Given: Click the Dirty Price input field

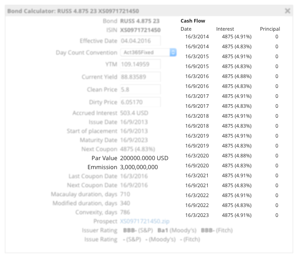Looking at the screenshot, I should (140, 102).
